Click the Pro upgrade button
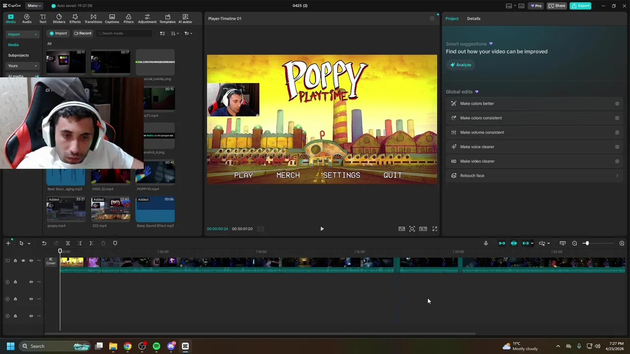The height and width of the screenshot is (354, 630). tap(535, 6)
